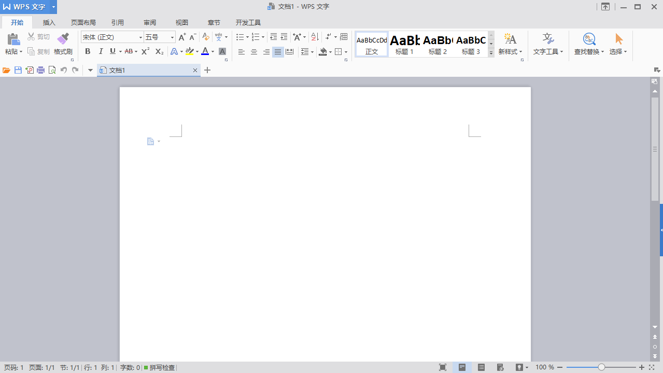Switch to the 插入 ribbon tab
This screenshot has width=663, height=373.
[x=49, y=23]
